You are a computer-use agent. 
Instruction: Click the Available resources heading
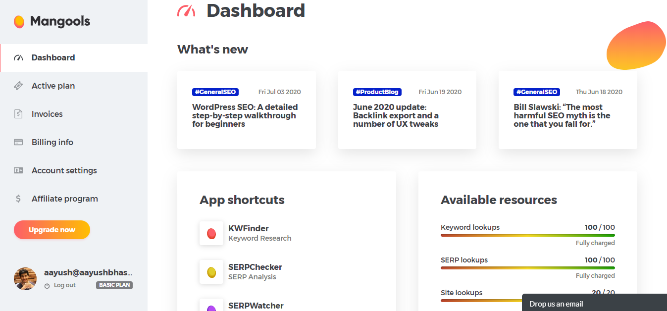coord(499,200)
